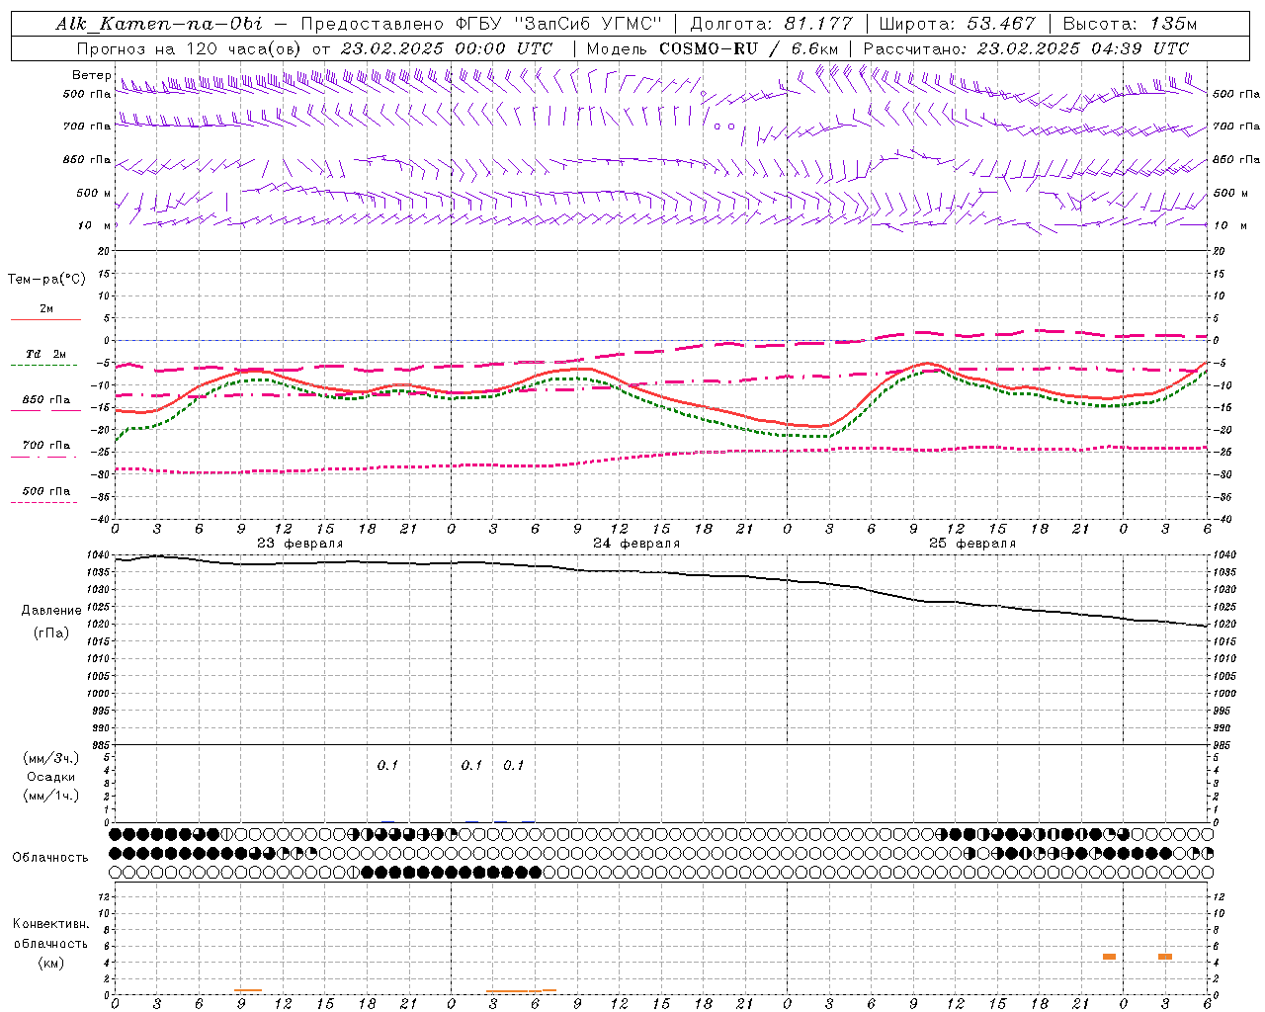
Task: Click the Давление panel title
Action: [51, 611]
